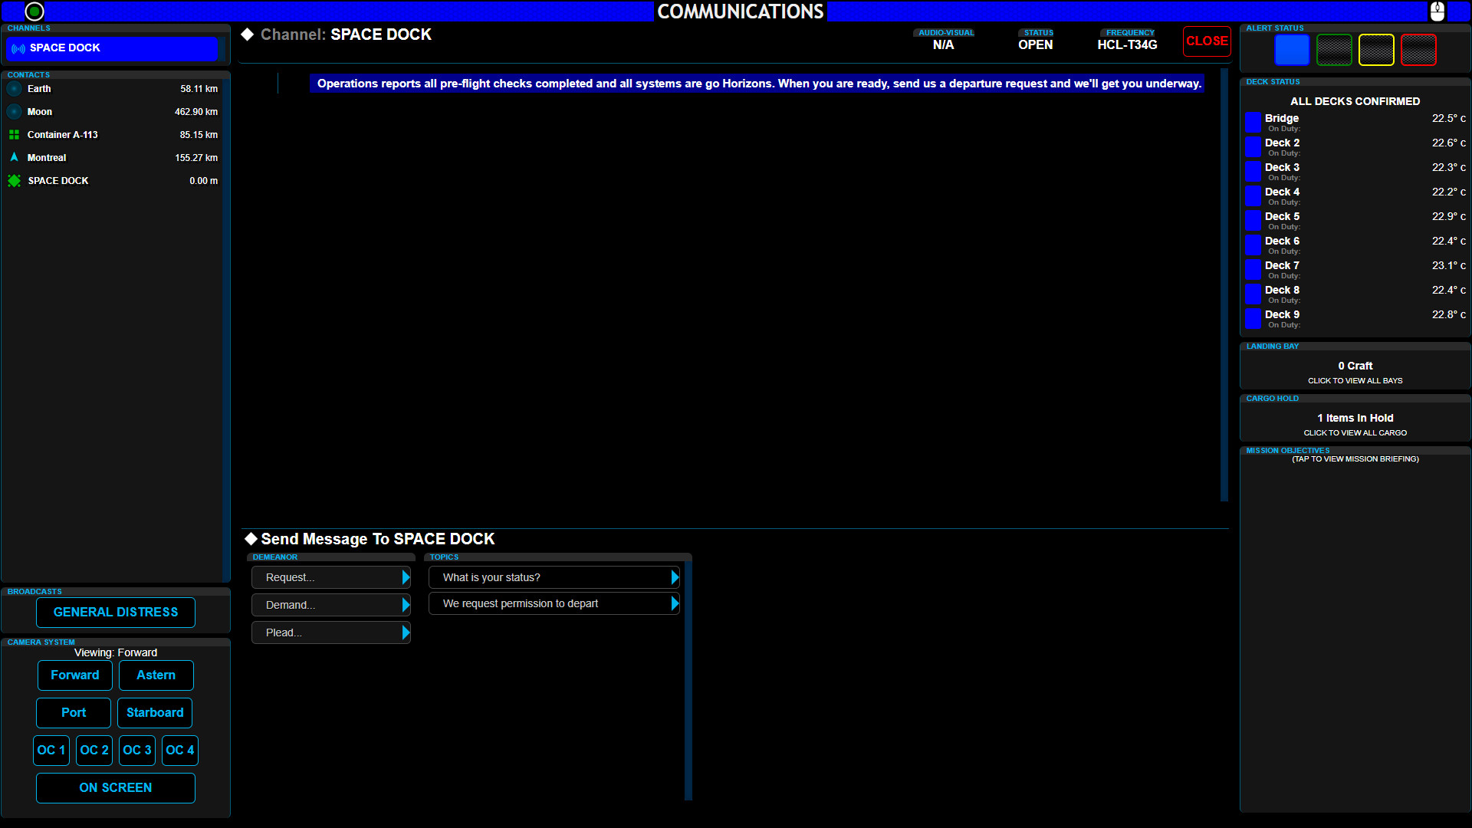Click the Moon contact icon
The width and height of the screenshot is (1472, 828).
tap(14, 111)
